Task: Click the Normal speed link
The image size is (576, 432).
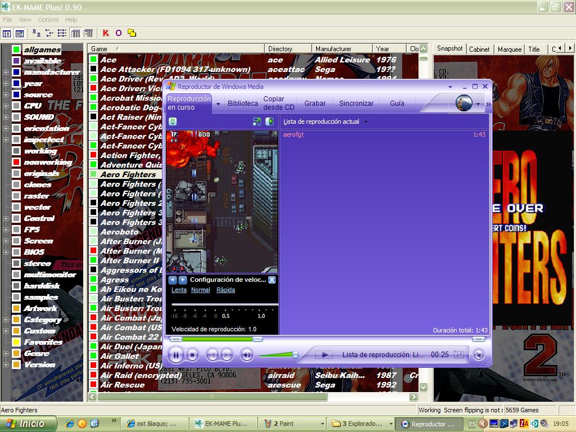Action: [201, 290]
